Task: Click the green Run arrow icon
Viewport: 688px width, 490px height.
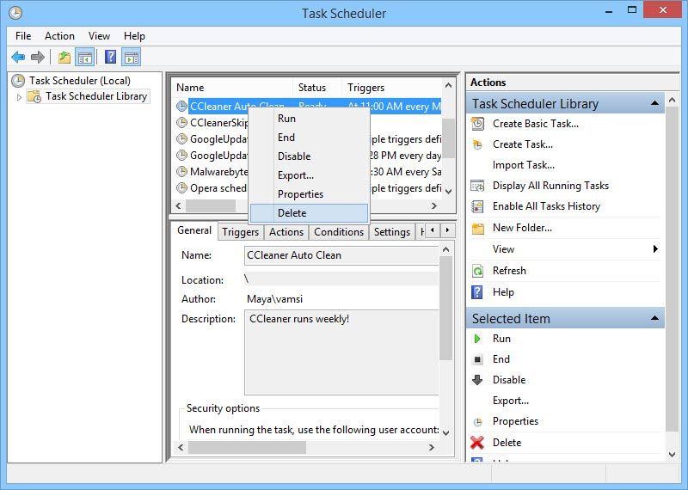Action: pos(477,339)
